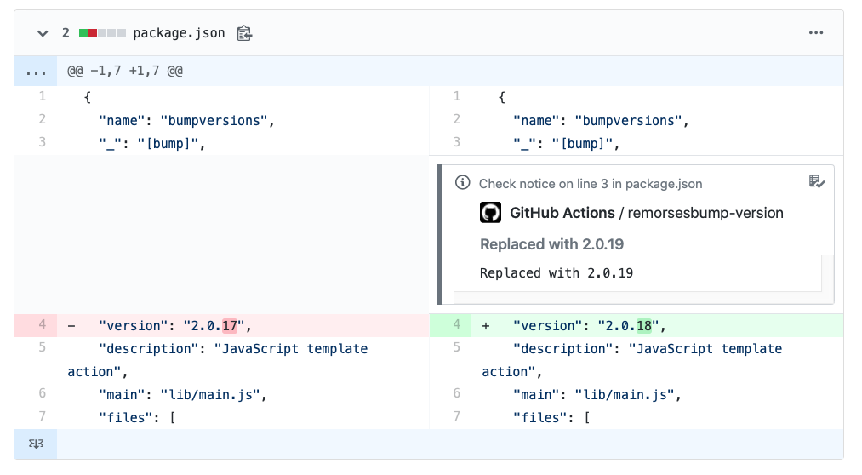Click the annotation feedback icon
This screenshot has width=862, height=475.
[x=816, y=181]
